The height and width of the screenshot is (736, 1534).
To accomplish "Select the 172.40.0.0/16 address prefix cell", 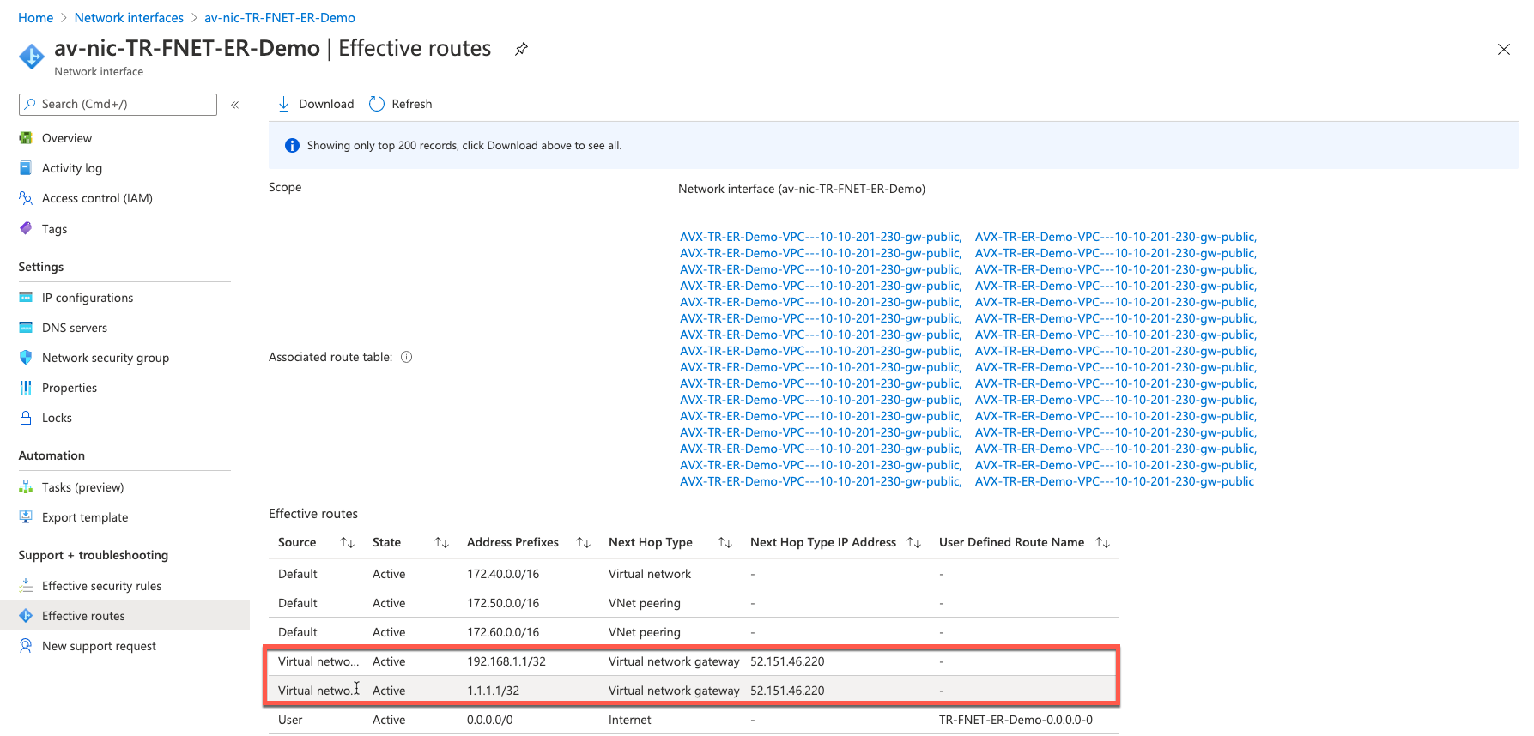I will tap(503, 574).
